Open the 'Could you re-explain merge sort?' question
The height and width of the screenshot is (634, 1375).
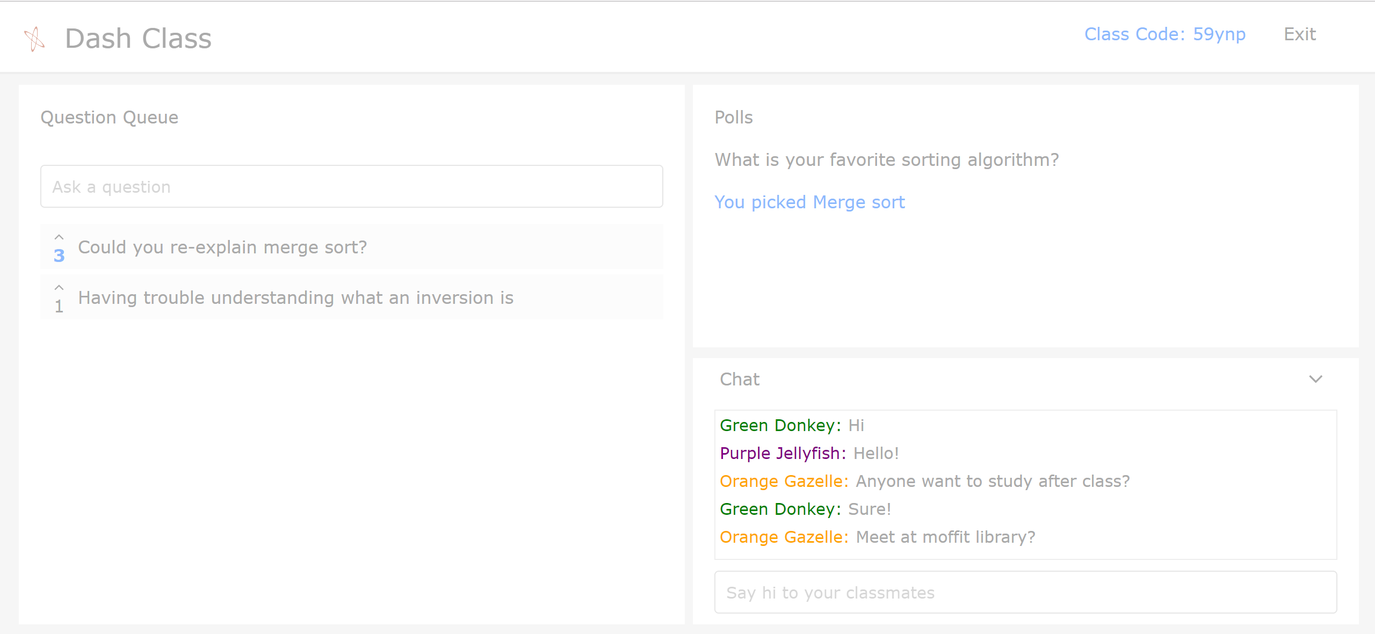[222, 247]
